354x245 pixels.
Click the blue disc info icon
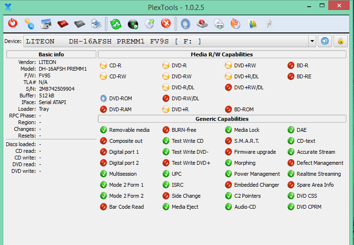point(186,24)
